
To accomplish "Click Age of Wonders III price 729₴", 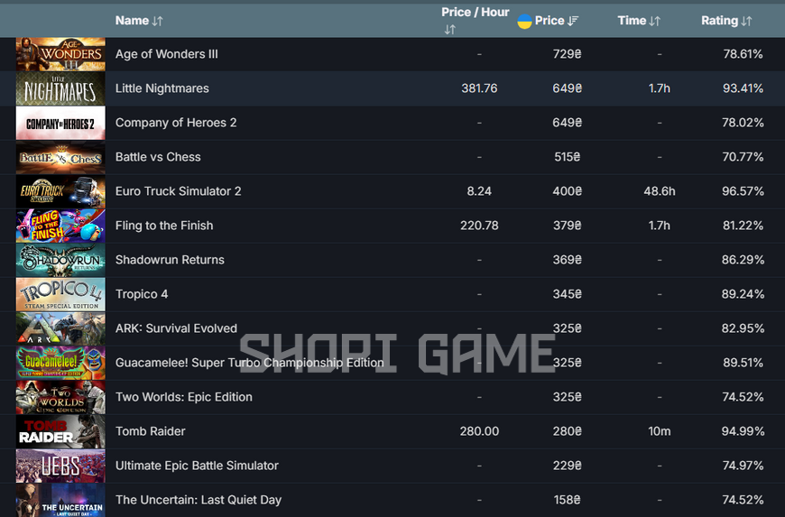I will tap(567, 54).
